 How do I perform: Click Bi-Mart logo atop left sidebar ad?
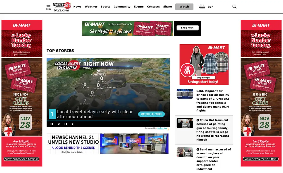pos(22,25)
